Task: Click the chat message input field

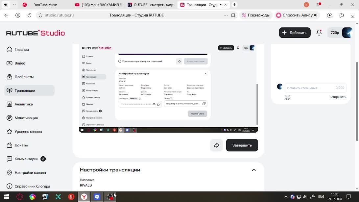Action: click(x=316, y=88)
